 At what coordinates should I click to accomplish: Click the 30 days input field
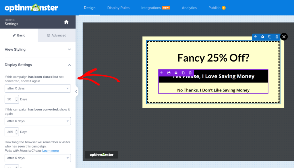[10, 99]
